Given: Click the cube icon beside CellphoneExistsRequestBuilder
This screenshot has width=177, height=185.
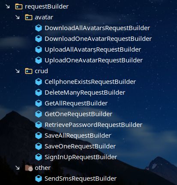Looking at the screenshot, I should pyautogui.click(x=39, y=82).
